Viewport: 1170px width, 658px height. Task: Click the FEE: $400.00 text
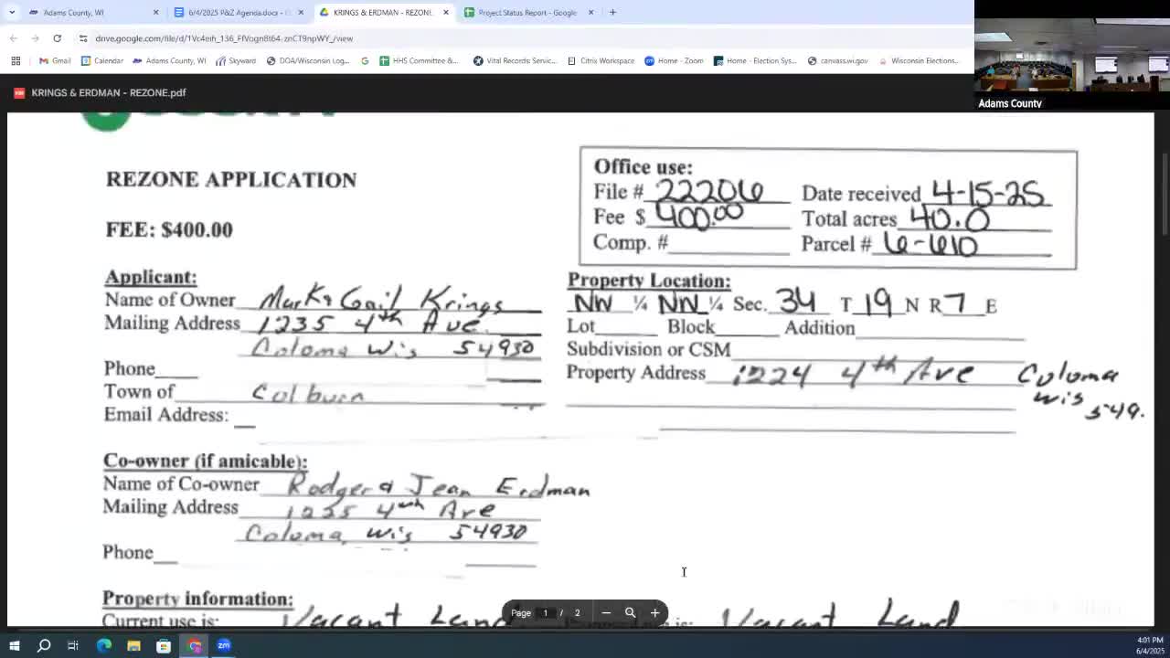pyautogui.click(x=169, y=229)
